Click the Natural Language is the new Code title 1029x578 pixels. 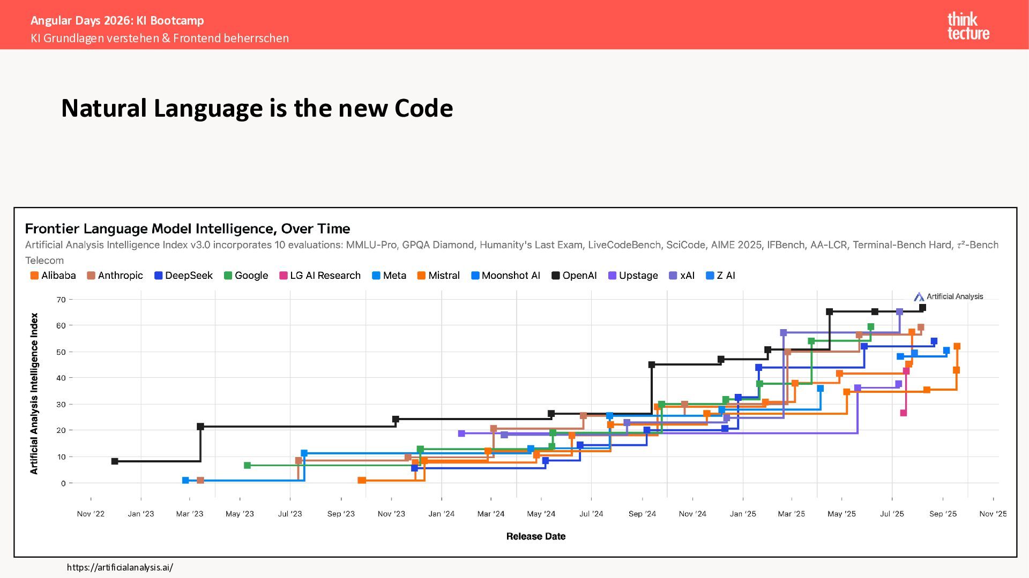pos(257,108)
